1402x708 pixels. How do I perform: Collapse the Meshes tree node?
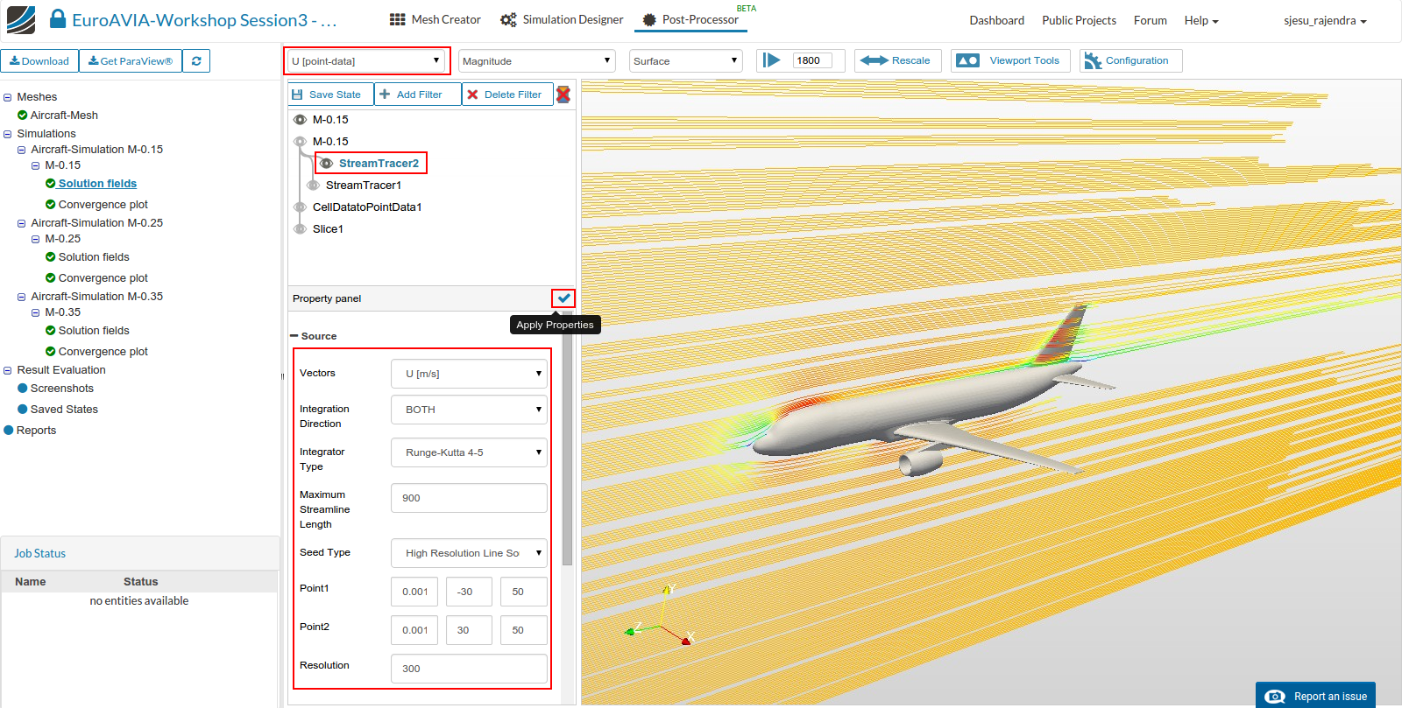point(7,97)
